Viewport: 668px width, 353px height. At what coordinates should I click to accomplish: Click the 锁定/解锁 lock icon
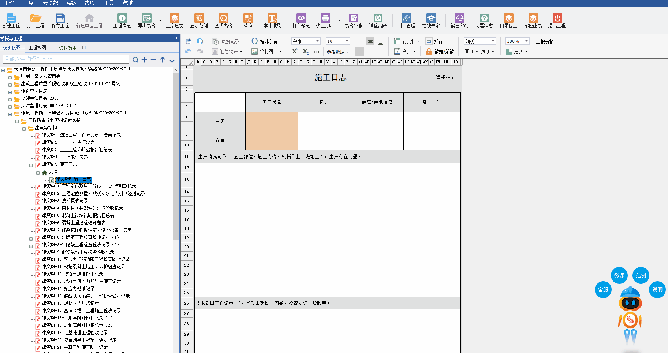click(429, 52)
